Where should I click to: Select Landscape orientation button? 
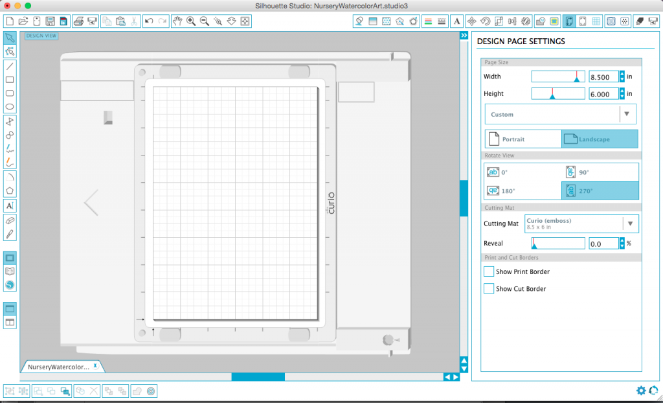pos(600,139)
